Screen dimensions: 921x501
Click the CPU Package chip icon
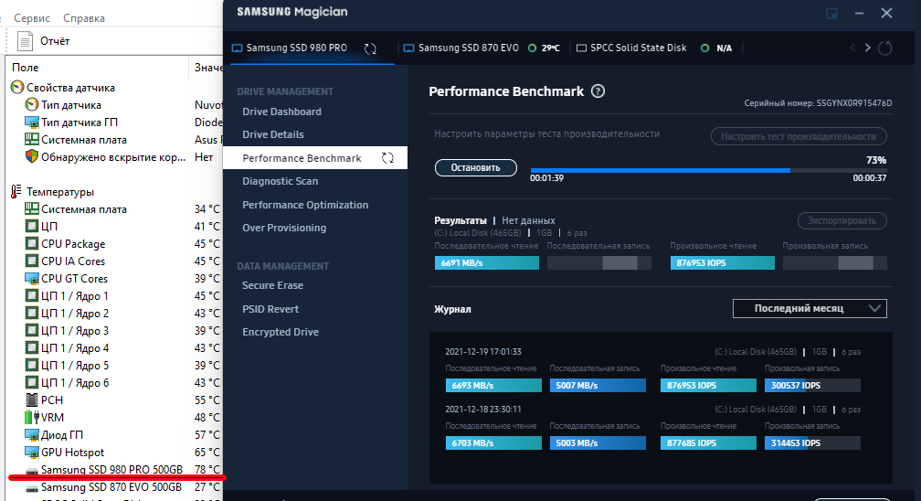click(x=32, y=243)
